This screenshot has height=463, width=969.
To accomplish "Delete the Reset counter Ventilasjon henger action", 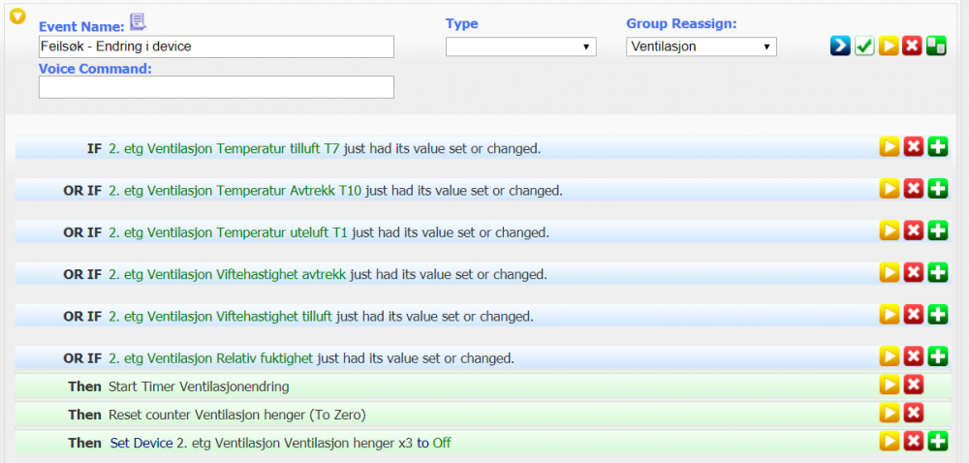I will click(913, 414).
